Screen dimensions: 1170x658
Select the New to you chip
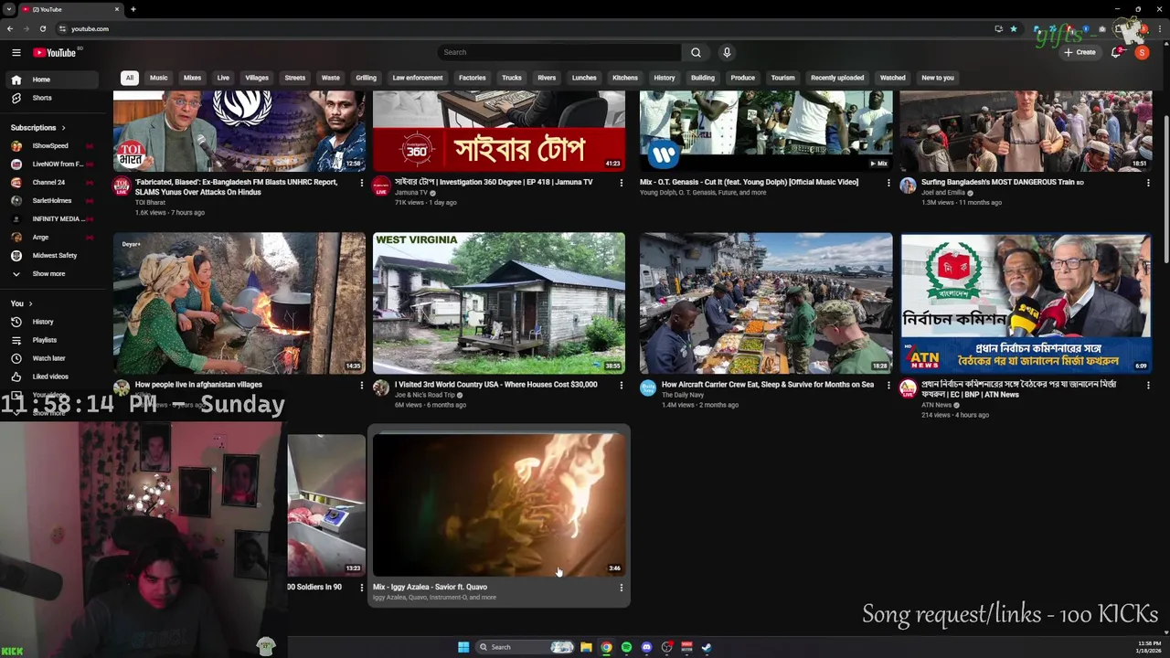tap(938, 78)
